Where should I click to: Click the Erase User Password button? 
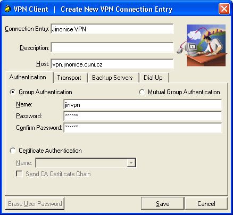click(x=35, y=203)
